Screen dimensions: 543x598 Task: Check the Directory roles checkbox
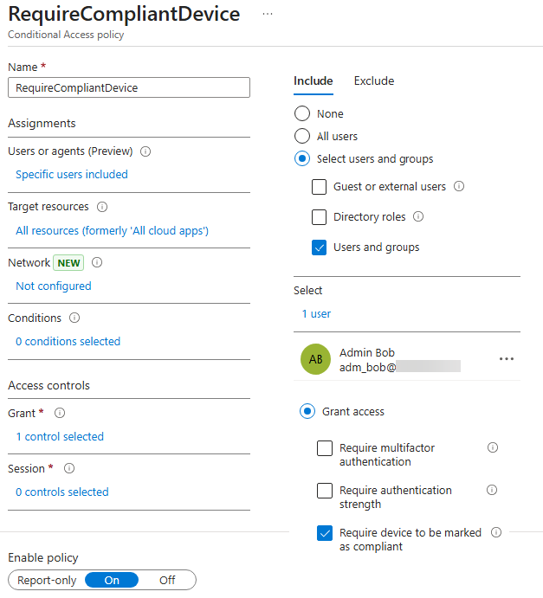pyautogui.click(x=319, y=217)
